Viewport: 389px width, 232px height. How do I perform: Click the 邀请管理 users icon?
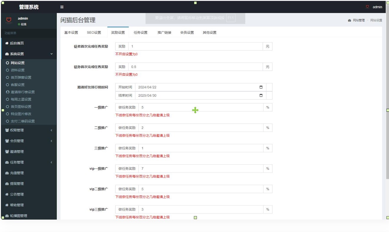click(x=7, y=152)
